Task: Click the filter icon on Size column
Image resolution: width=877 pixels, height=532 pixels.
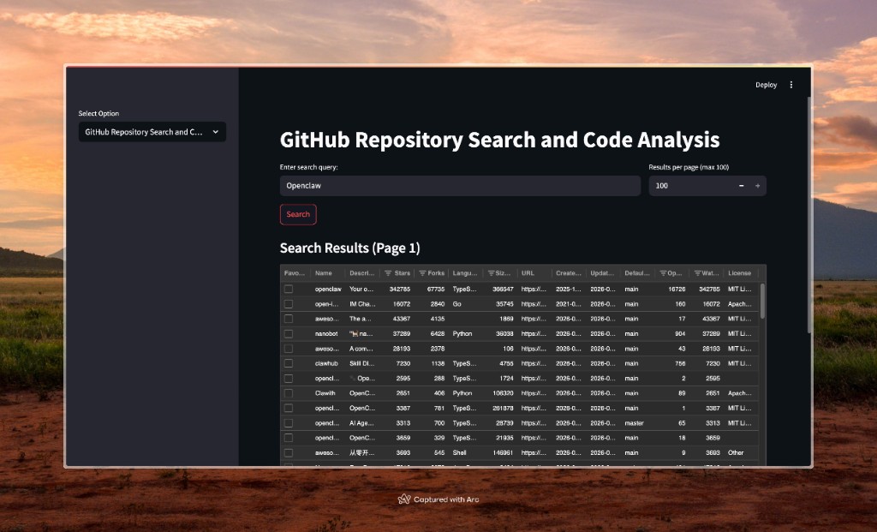Action: click(491, 273)
